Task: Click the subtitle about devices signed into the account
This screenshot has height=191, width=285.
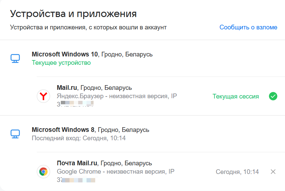Action: click(88, 27)
